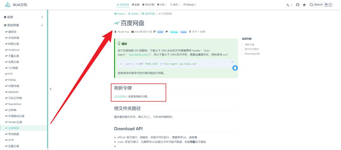341x150 pixels.
Task: Click the date 2022年9月11日
Action: (x=143, y=32)
